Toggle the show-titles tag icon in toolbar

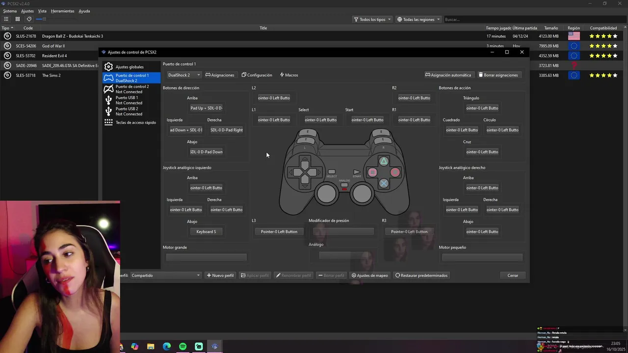[x=29, y=19]
